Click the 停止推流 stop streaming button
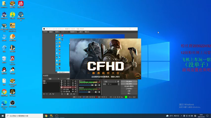Screen dimensions: 211x118 click(x=129, y=82)
